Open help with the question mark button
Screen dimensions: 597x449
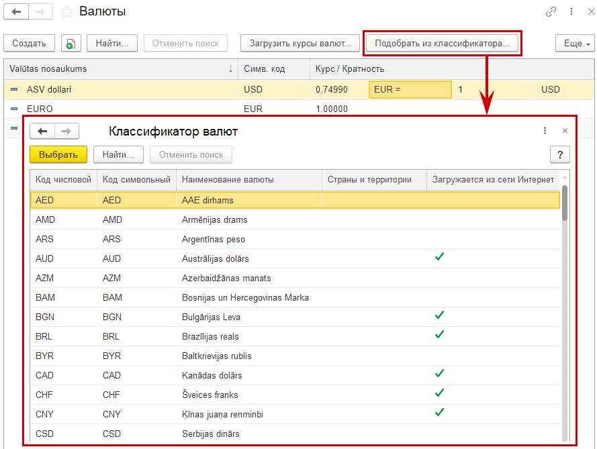pos(559,154)
